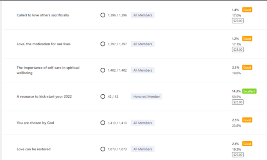Click All Members tag in the first row
The image size is (267, 160).
click(143, 15)
